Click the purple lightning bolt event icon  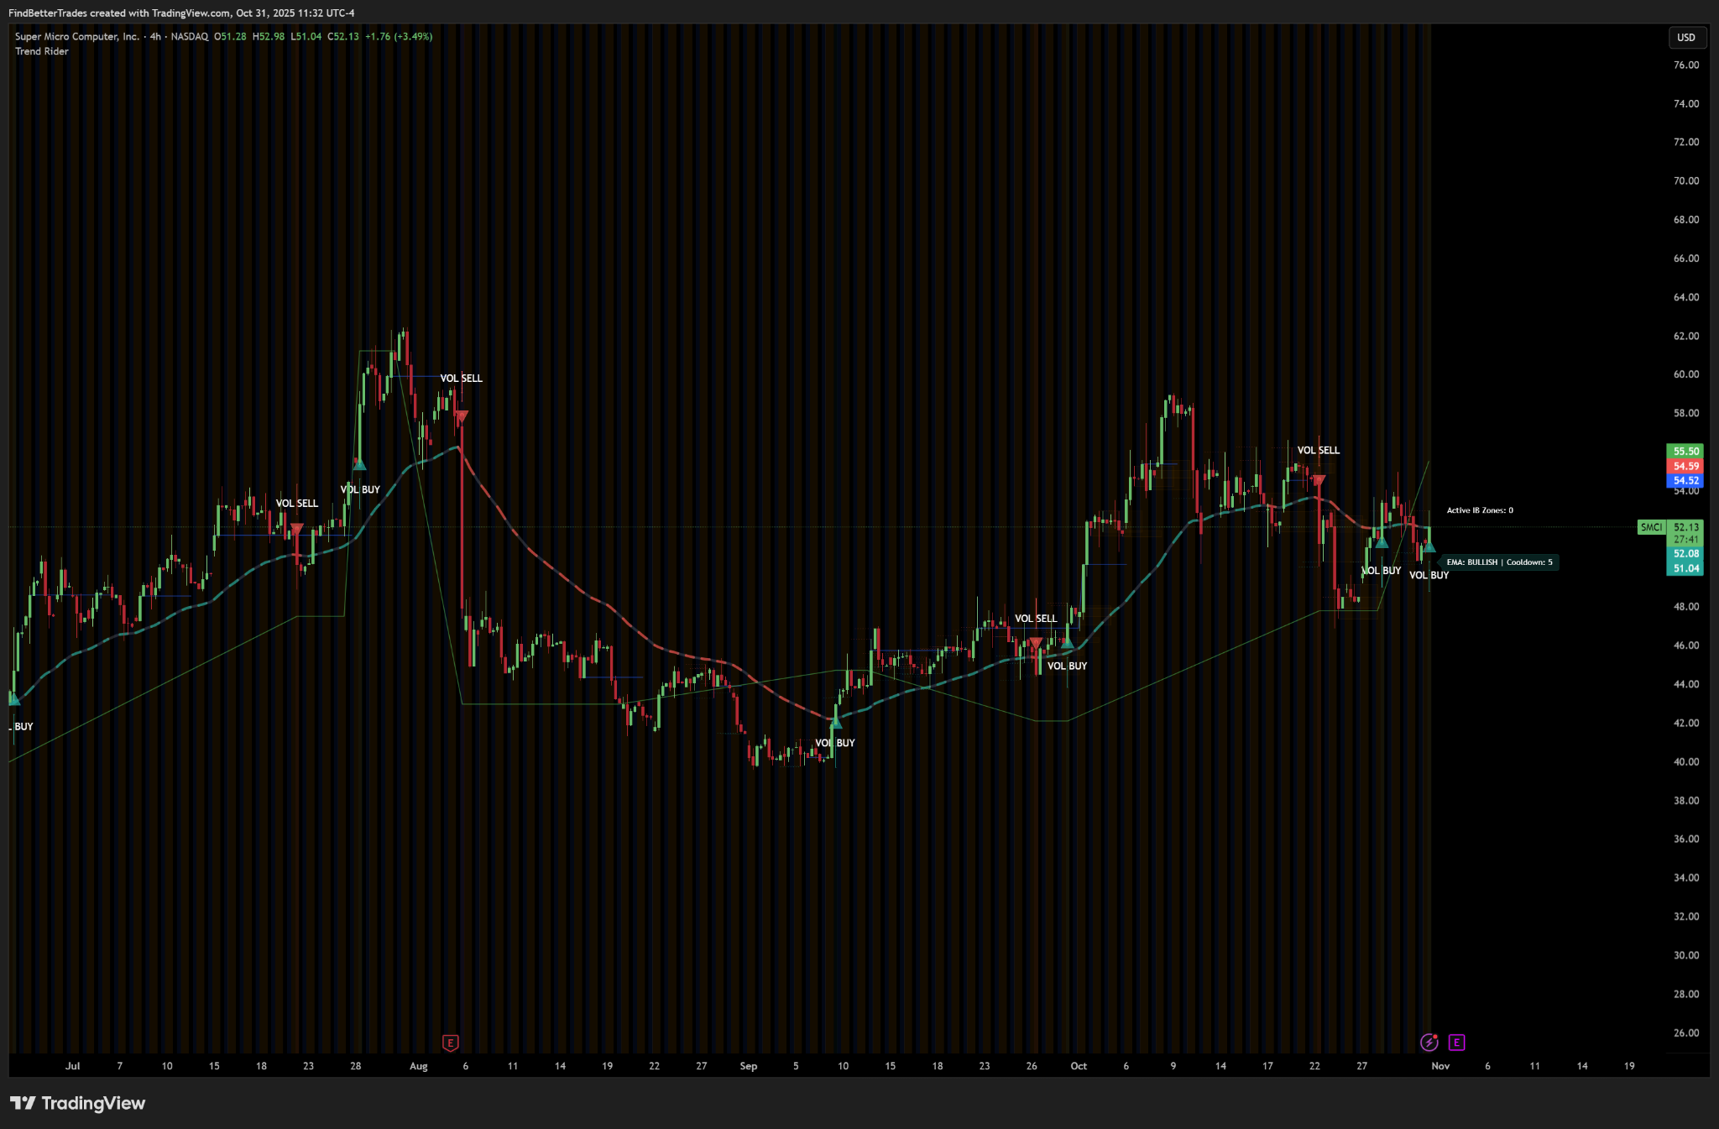1429,1043
